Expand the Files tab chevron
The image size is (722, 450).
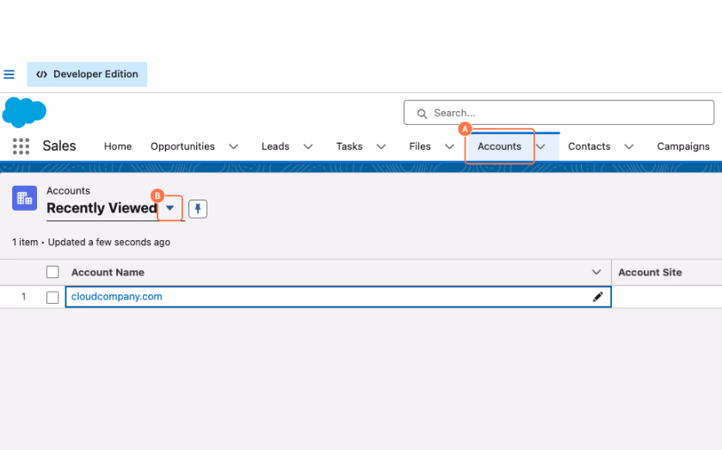[x=449, y=146]
